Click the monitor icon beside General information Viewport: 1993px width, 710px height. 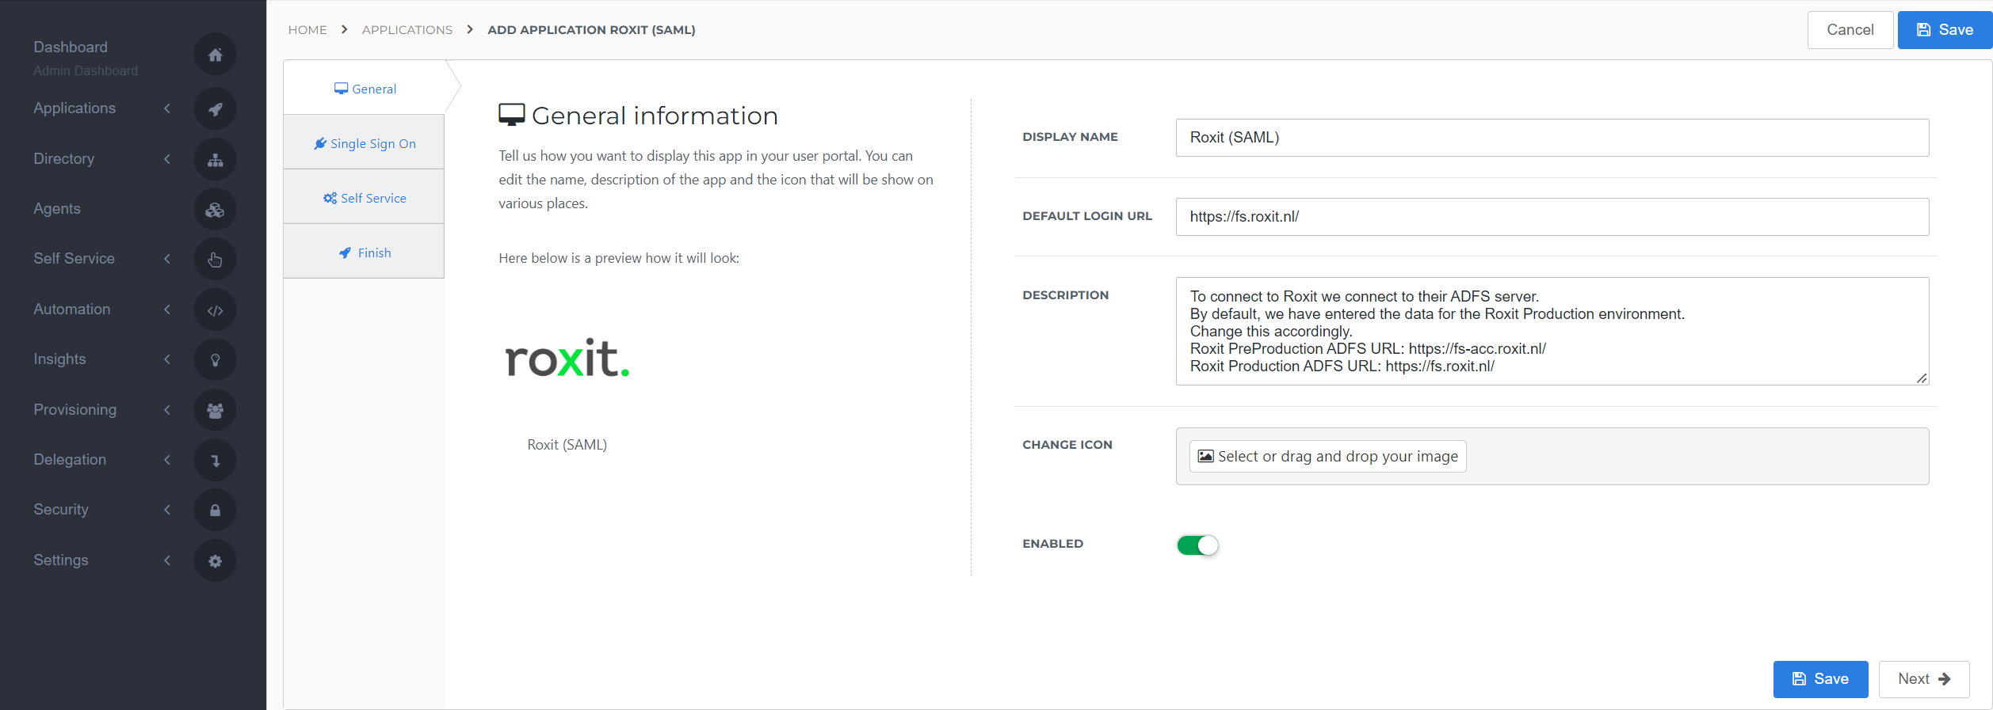512,115
